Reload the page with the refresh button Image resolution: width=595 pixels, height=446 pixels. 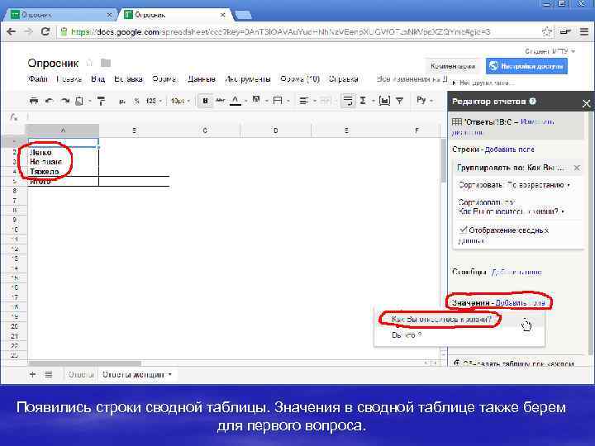pos(45,32)
